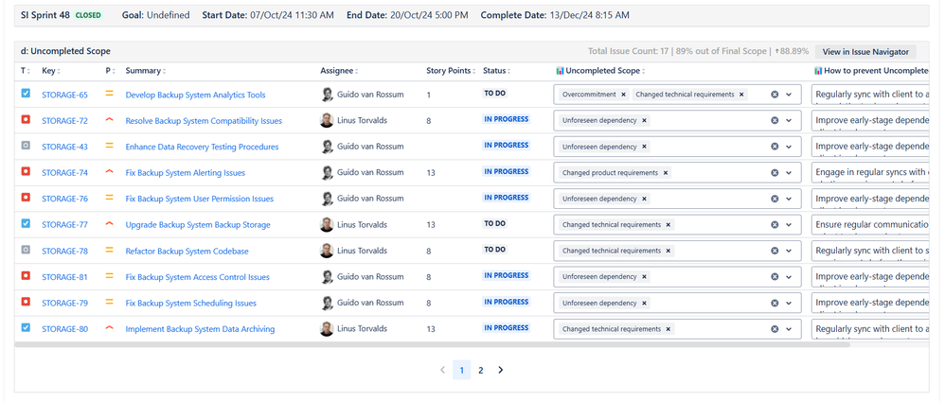The width and height of the screenshot is (945, 401).
Task: Open Uncompleted Scope dropdown for STORAGE-80
Action: 789,329
